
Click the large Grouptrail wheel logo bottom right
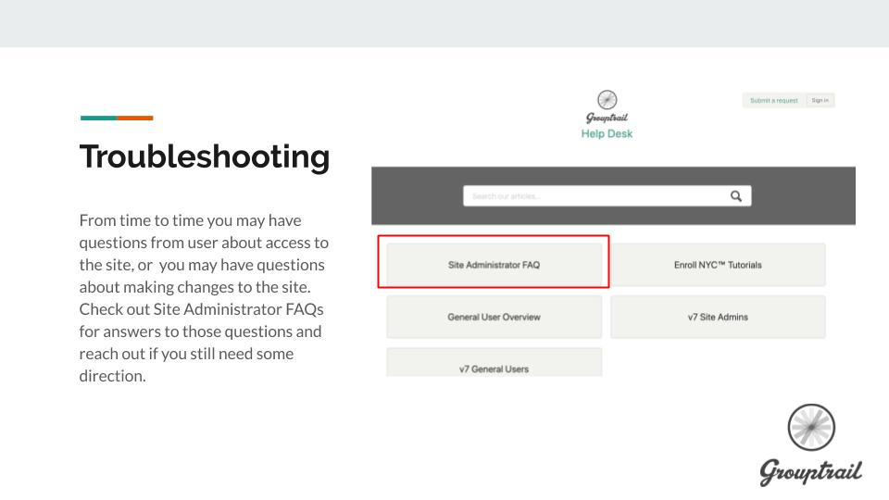[811, 428]
